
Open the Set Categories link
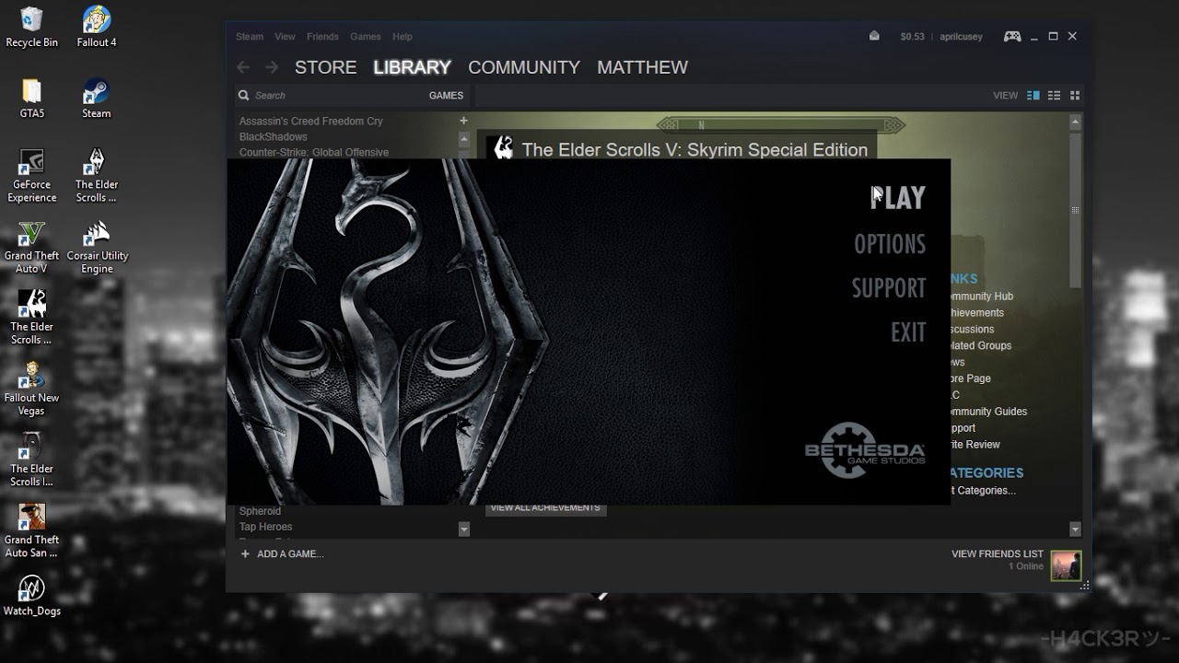pyautogui.click(x=983, y=491)
